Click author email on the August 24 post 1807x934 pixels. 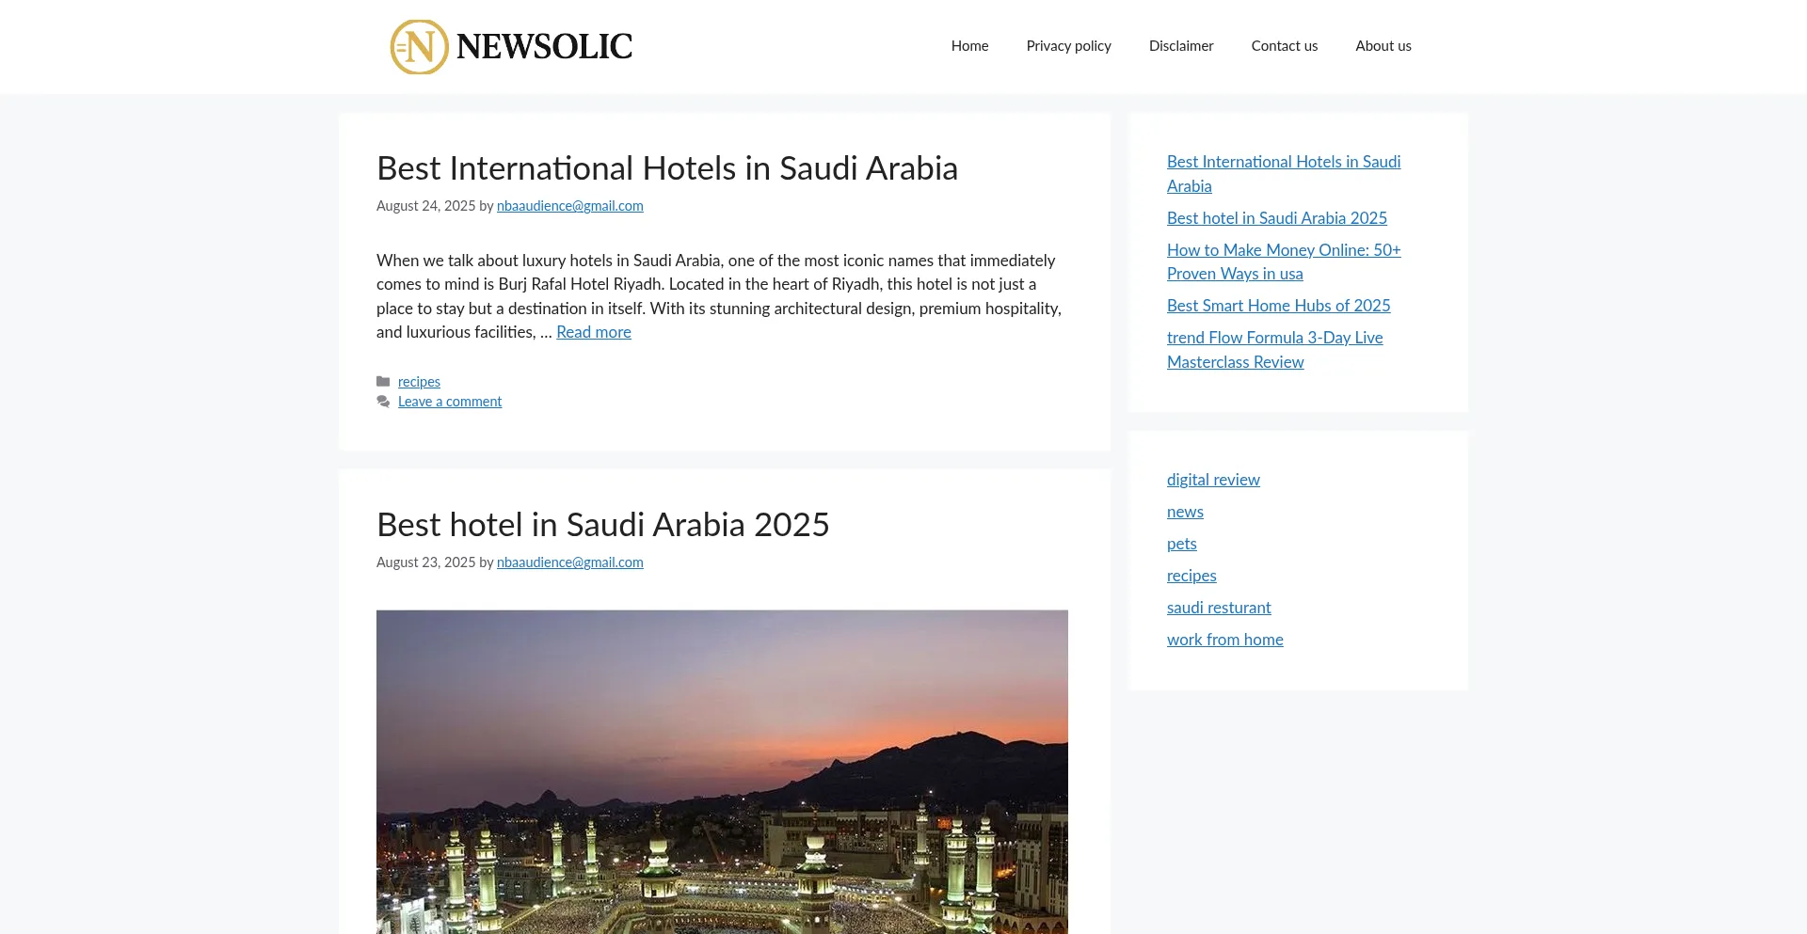(569, 206)
